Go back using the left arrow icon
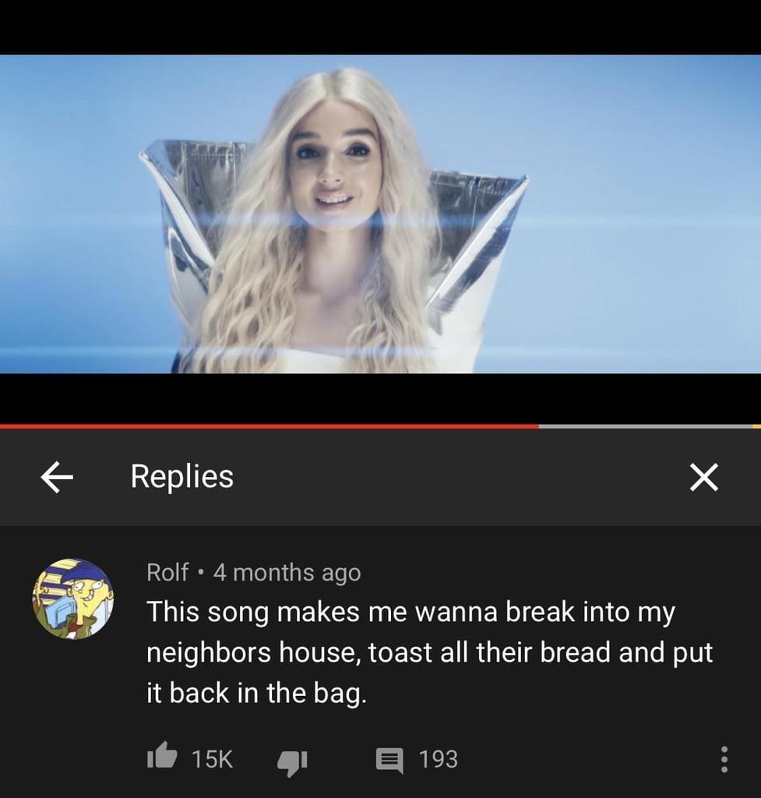Viewport: 761px width, 798px height. coord(57,477)
